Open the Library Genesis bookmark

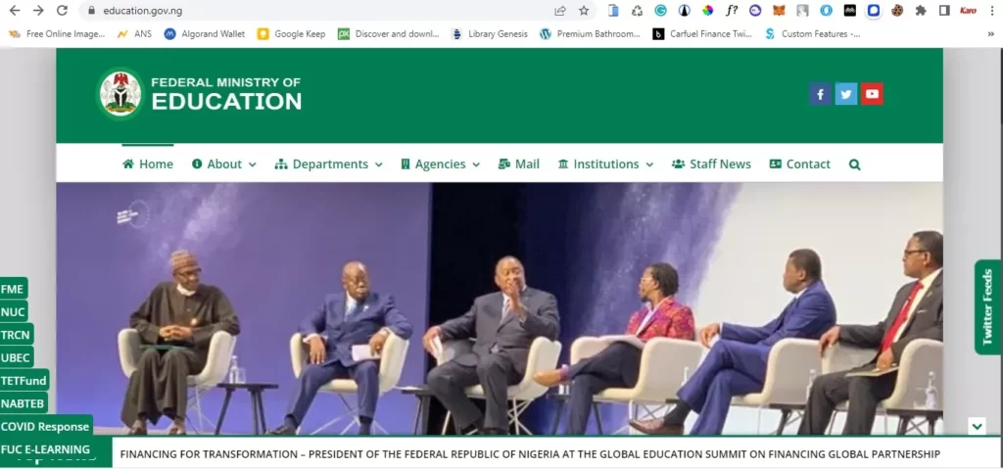coord(490,34)
